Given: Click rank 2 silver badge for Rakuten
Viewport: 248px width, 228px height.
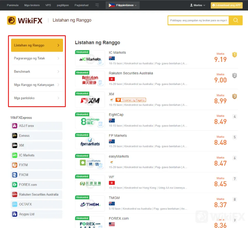Looking at the screenshot, I should [235, 76].
